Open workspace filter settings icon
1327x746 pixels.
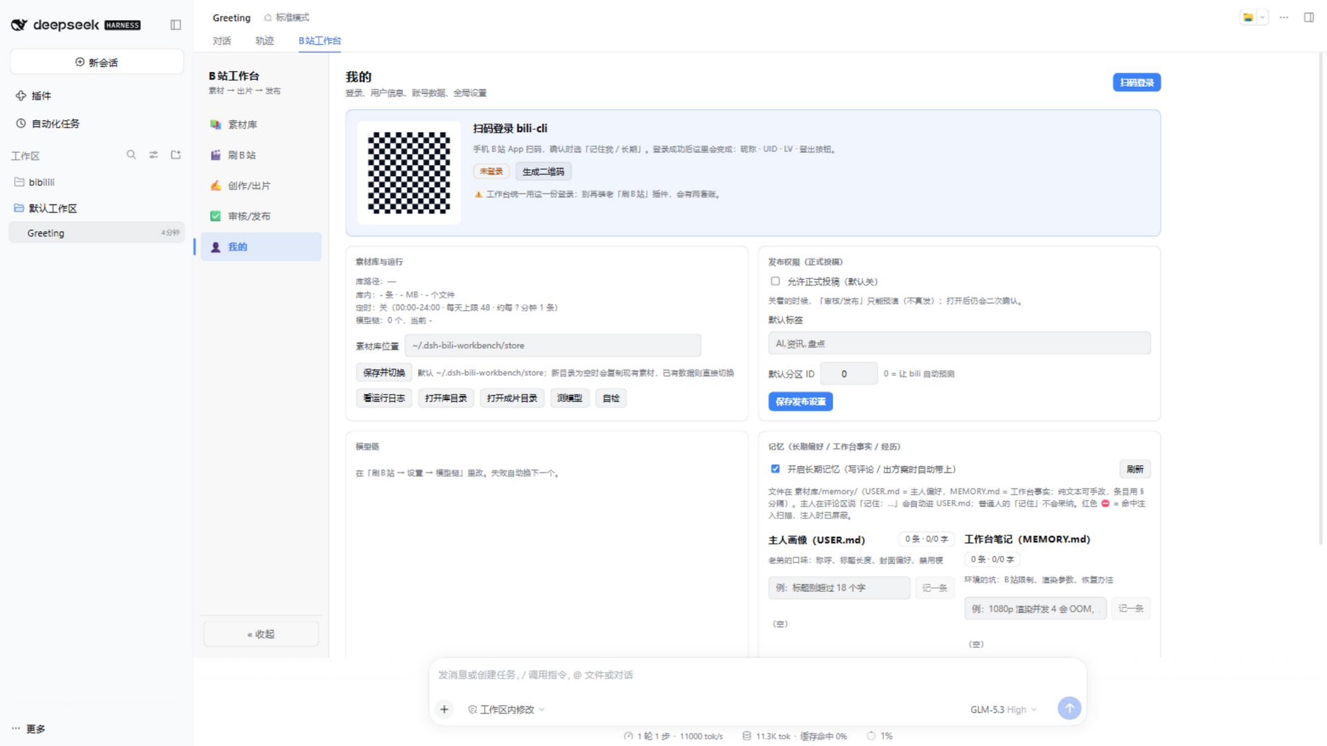click(153, 155)
